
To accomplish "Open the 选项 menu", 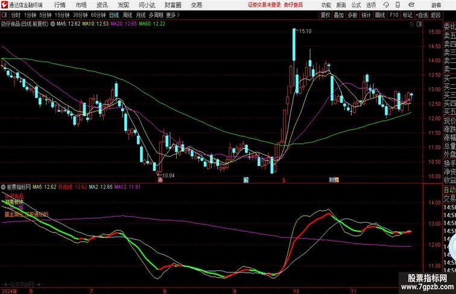I will click(x=371, y=5).
